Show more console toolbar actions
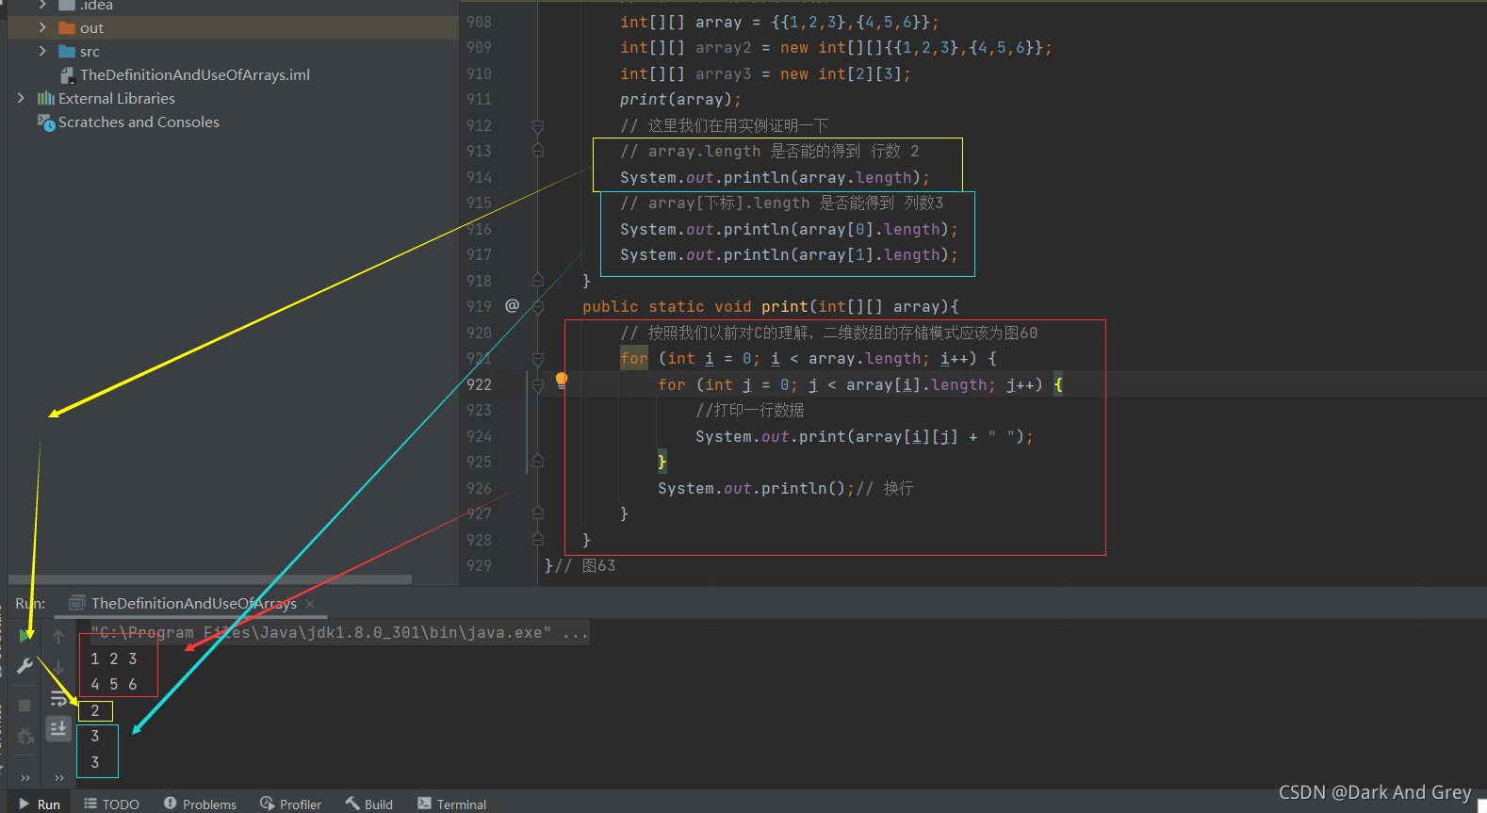The width and height of the screenshot is (1487, 813). click(59, 777)
